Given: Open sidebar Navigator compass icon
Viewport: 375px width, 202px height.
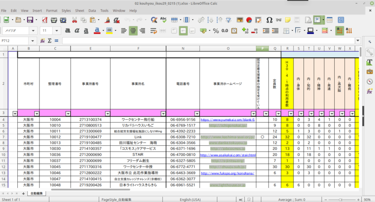Looking at the screenshot, I should [x=369, y=81].
